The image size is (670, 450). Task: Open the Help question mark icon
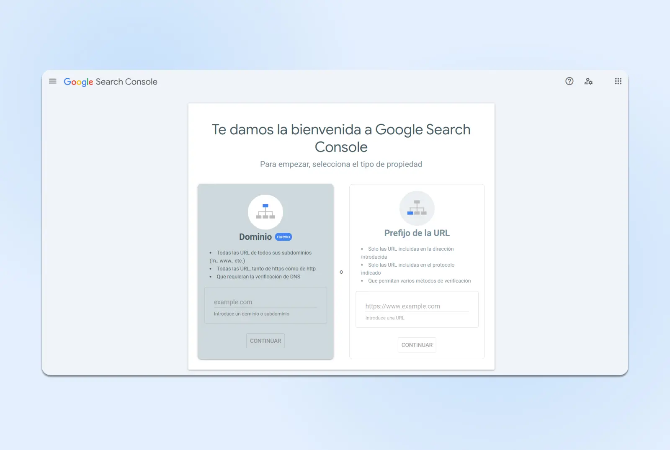coord(569,81)
